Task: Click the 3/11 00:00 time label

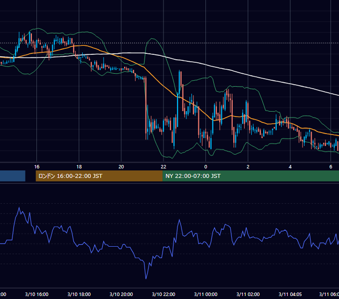Action: 205,295
